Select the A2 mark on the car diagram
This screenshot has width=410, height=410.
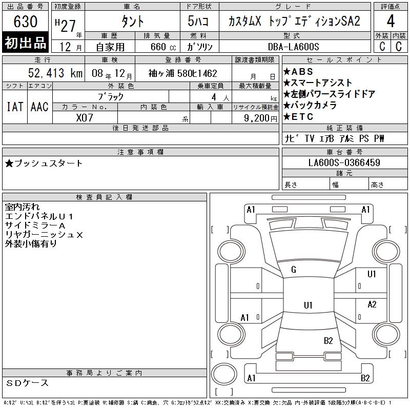[372, 304]
